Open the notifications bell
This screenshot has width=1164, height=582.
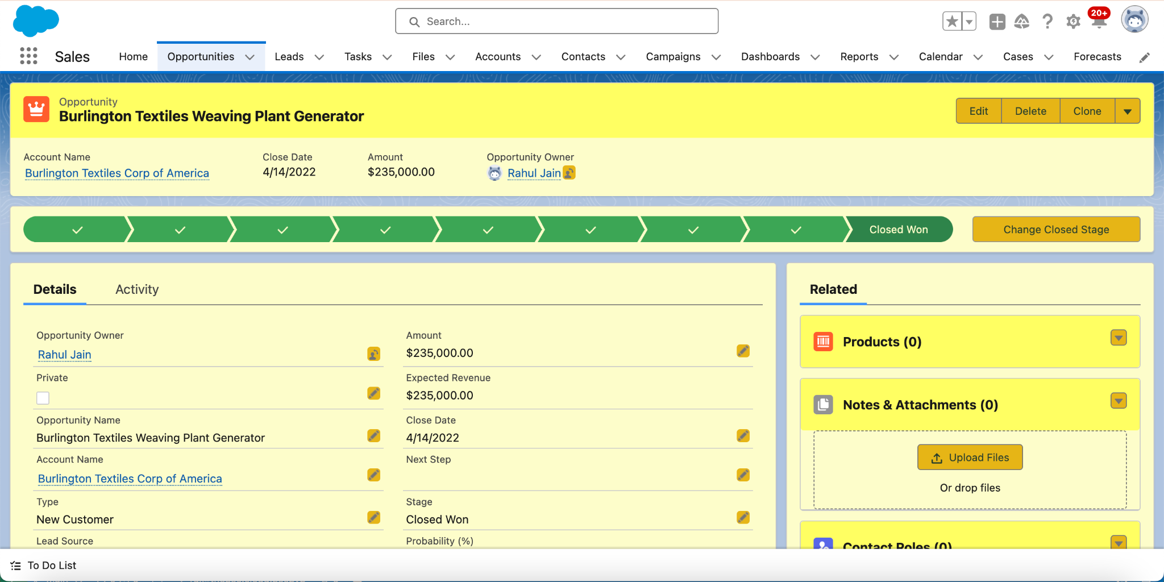tap(1099, 22)
